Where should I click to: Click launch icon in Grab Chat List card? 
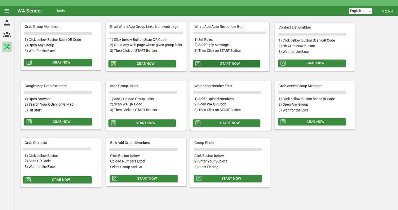[x=28, y=180]
